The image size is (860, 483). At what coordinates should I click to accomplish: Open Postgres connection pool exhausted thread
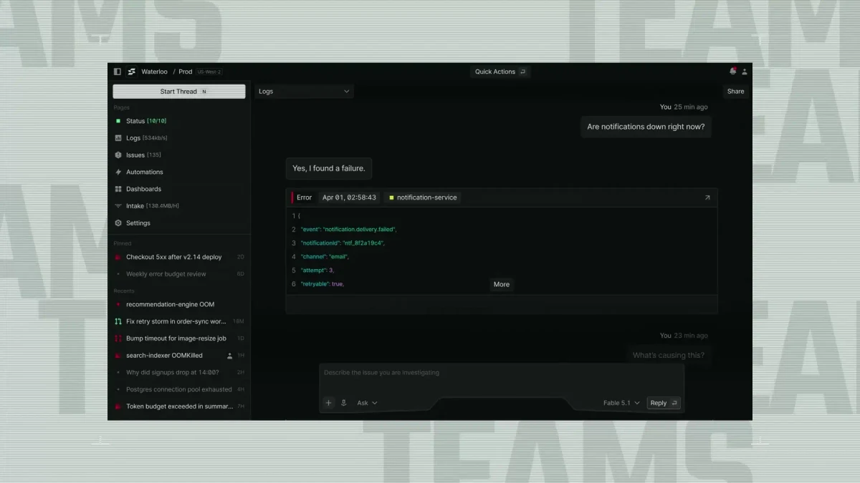[179, 389]
